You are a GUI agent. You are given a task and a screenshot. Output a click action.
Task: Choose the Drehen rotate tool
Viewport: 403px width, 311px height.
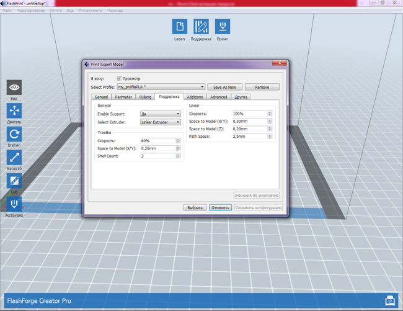(x=14, y=134)
